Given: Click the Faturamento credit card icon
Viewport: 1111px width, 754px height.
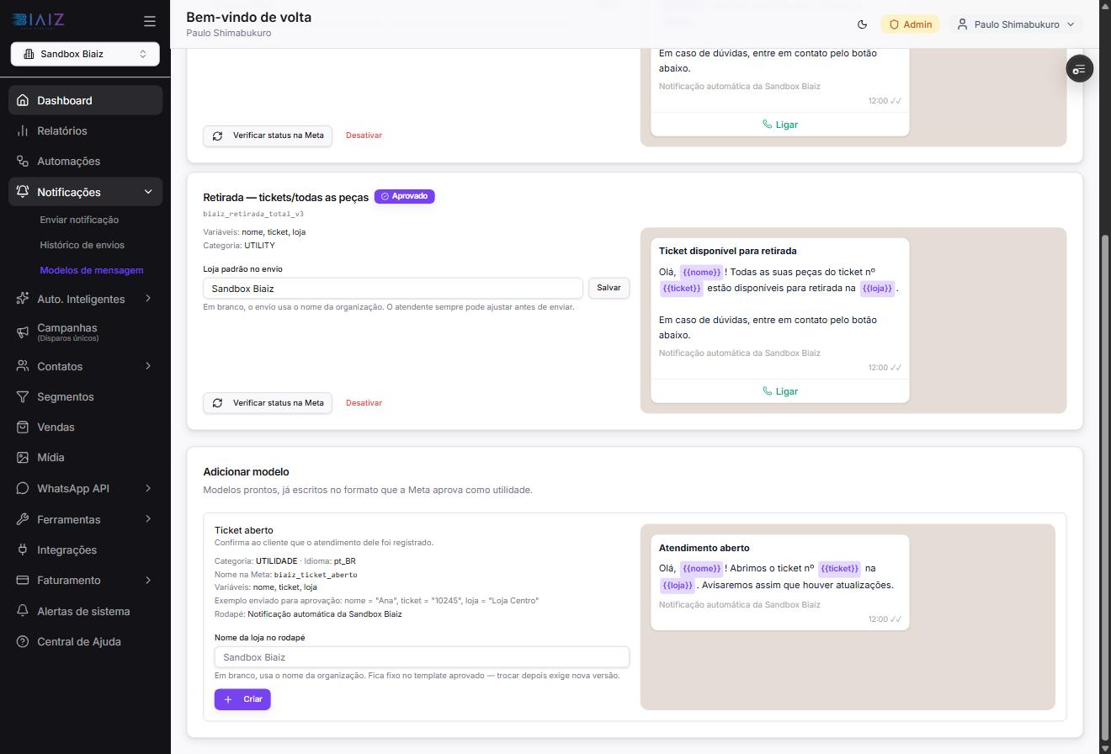Looking at the screenshot, I should pos(23,580).
